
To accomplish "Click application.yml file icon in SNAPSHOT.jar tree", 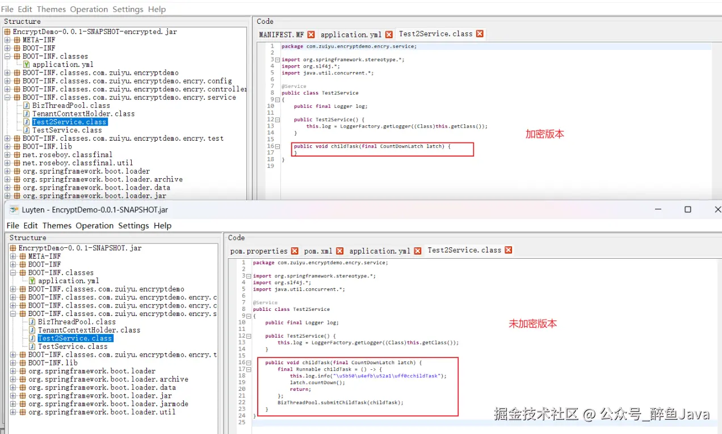I will pos(32,281).
